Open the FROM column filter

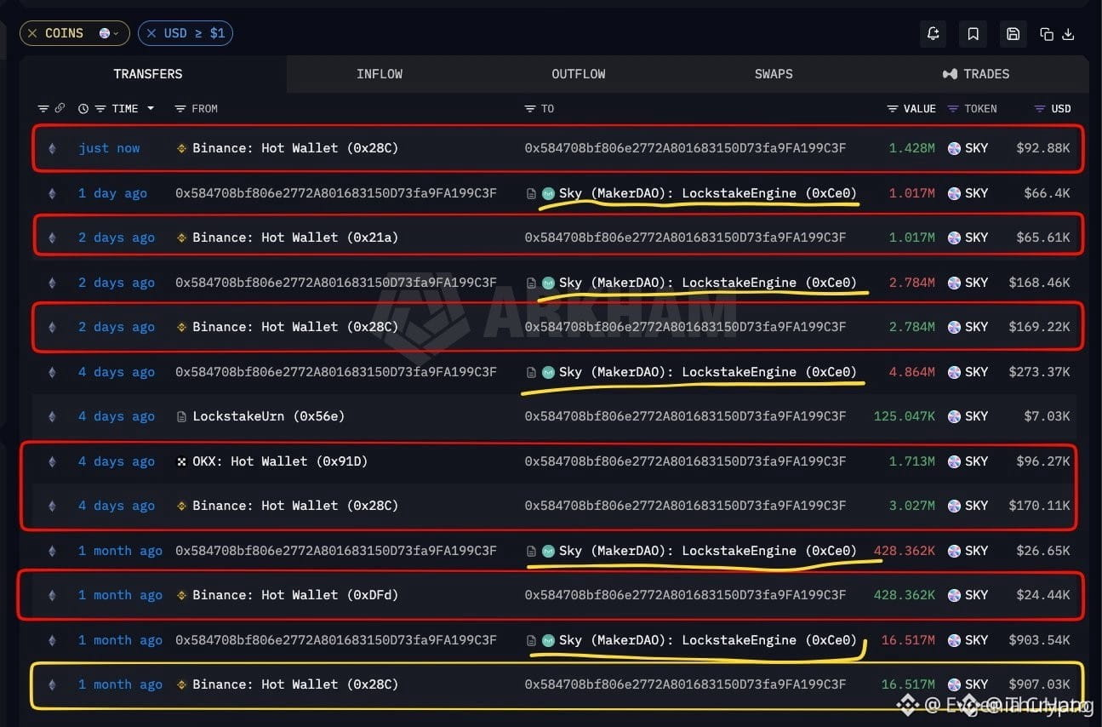(x=180, y=109)
